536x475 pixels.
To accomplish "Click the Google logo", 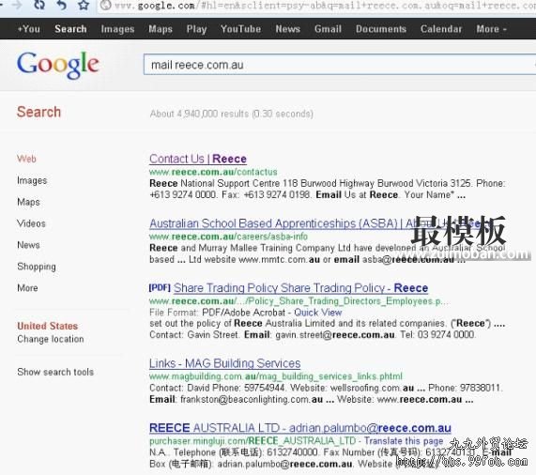I will (x=58, y=65).
